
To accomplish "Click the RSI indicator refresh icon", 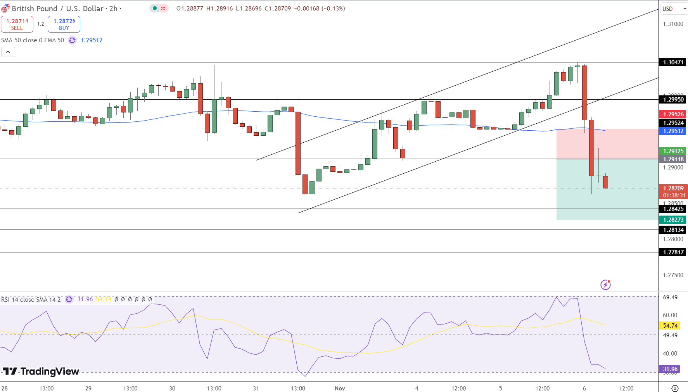I will coord(69,299).
